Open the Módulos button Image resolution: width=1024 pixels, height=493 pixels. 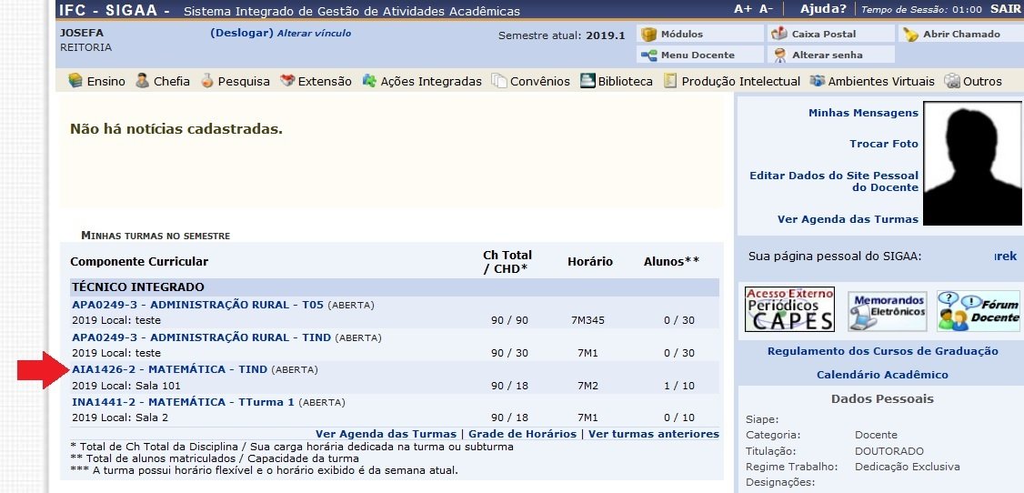pos(699,34)
